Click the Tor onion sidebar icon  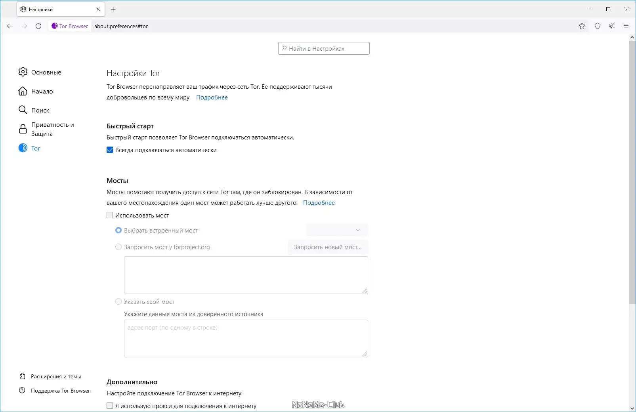coord(23,148)
